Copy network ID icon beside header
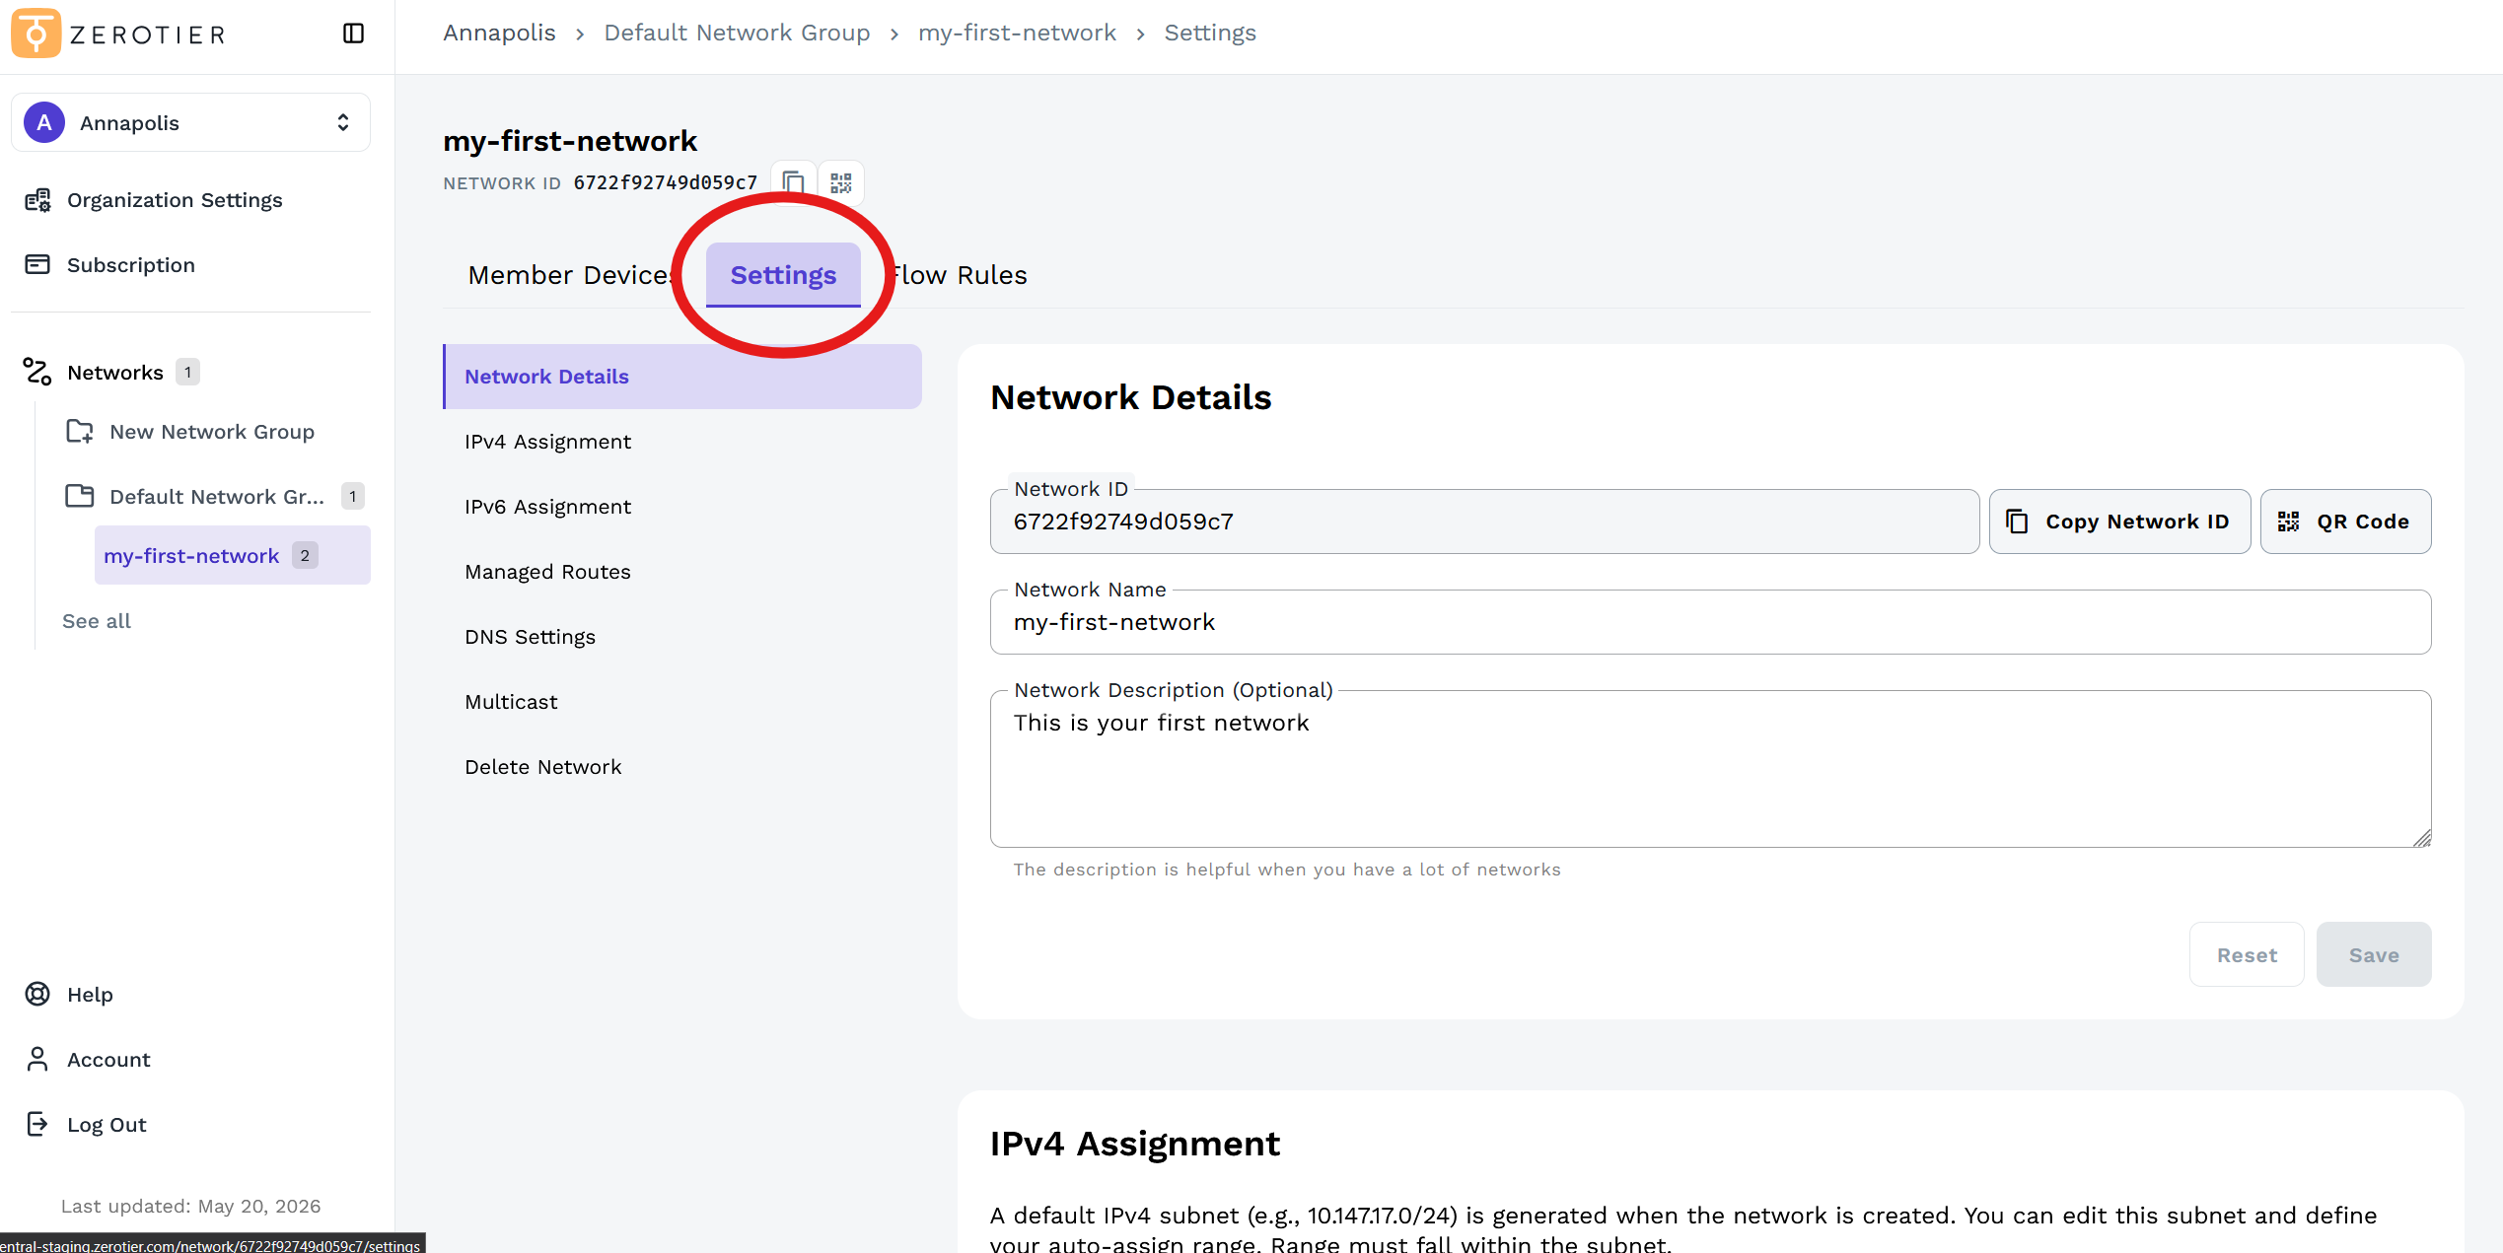 (x=793, y=183)
